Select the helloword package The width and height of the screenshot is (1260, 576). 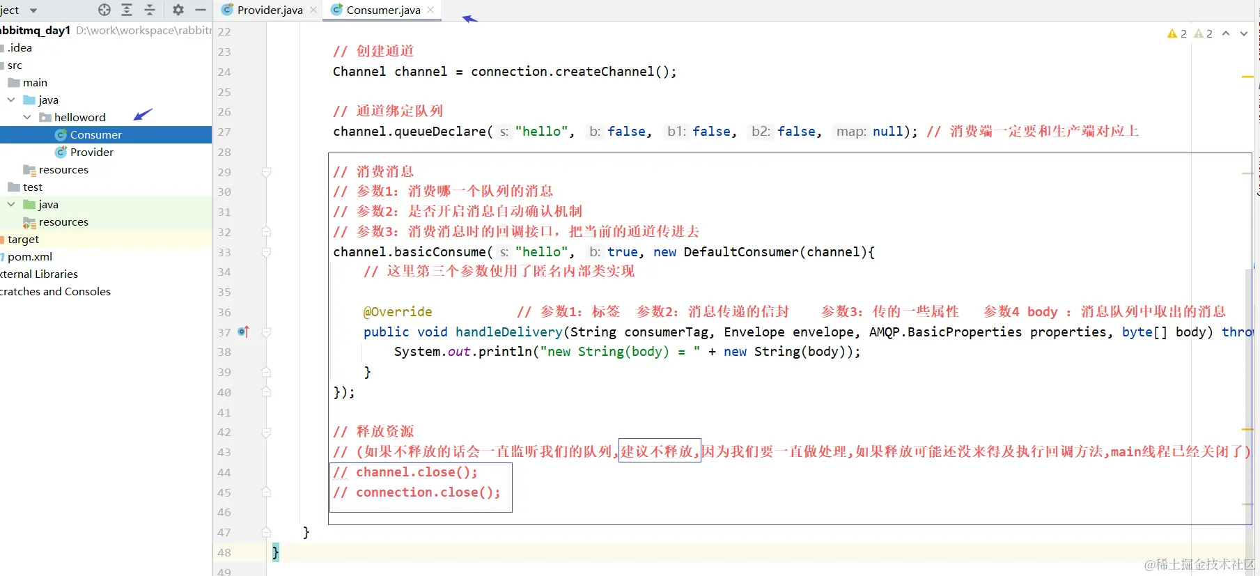point(79,118)
